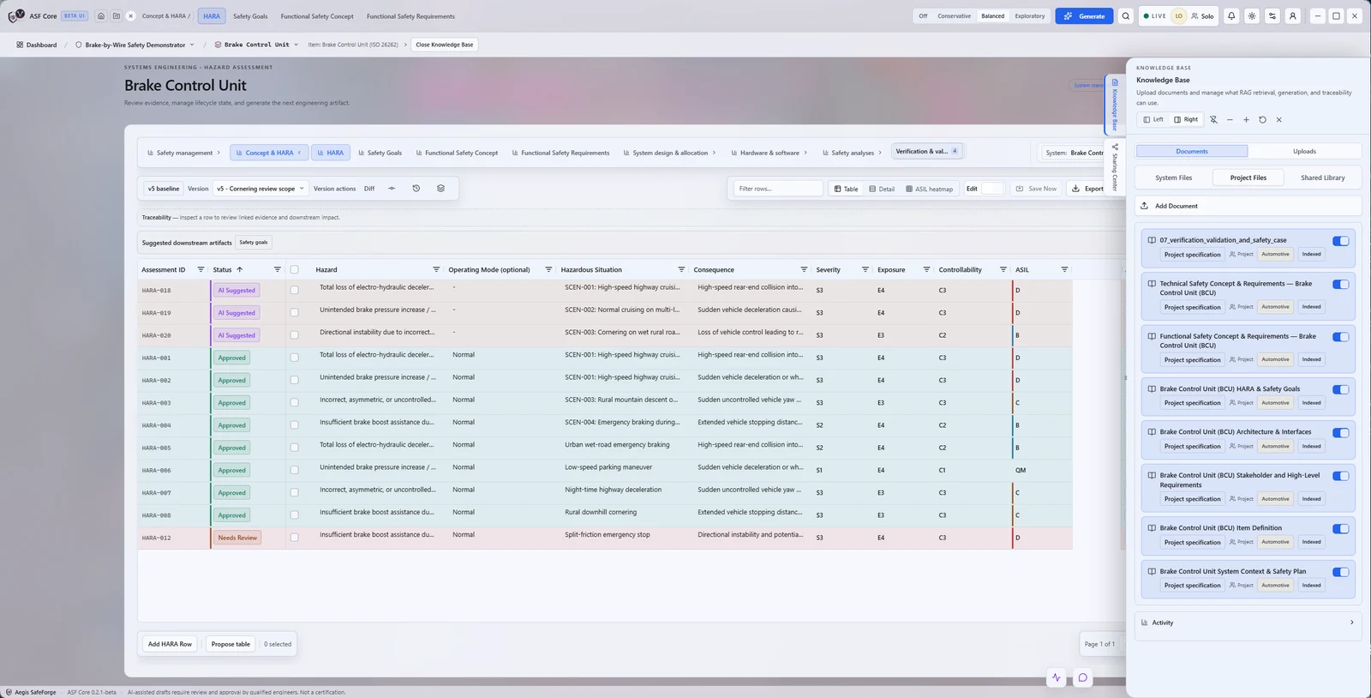The height and width of the screenshot is (698, 1371).
Task: Open the chat bubble icon at bottom
Action: pyautogui.click(x=1082, y=677)
